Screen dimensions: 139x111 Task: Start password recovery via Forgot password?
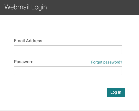tap(107, 62)
